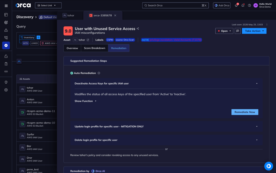
Task: Open the dashboard icon in left sidebar
Action: [6, 15]
